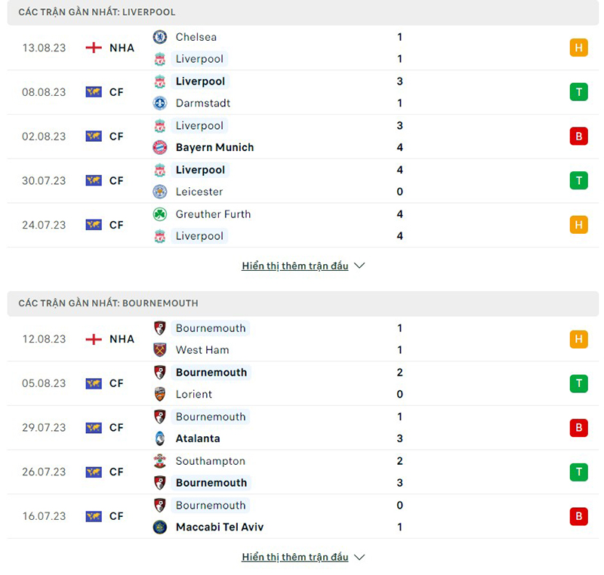Open the Hiển thị thêm trận đấu link for Bournemouth
The image size is (604, 575).
coord(295,557)
